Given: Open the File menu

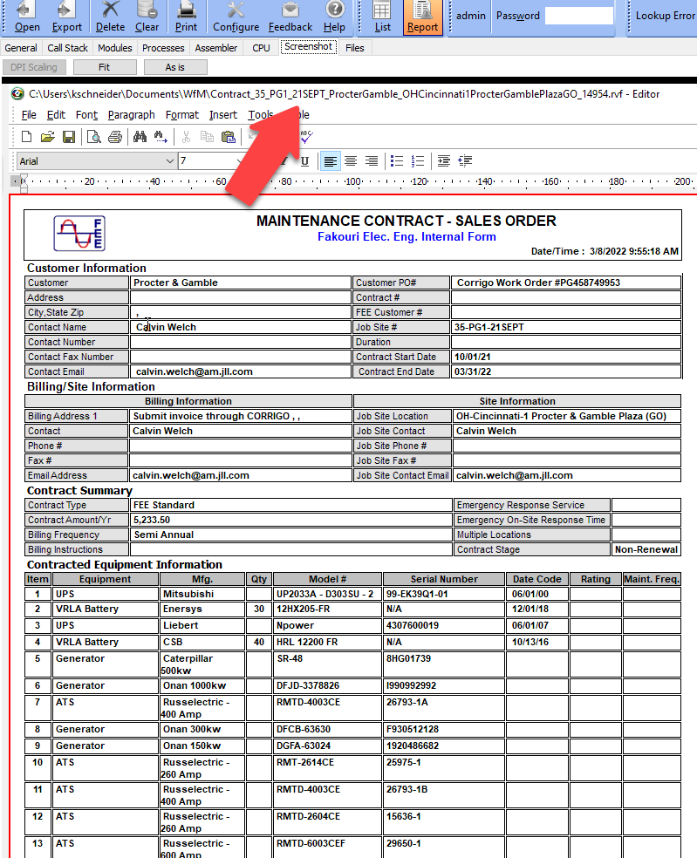Looking at the screenshot, I should pos(29,115).
